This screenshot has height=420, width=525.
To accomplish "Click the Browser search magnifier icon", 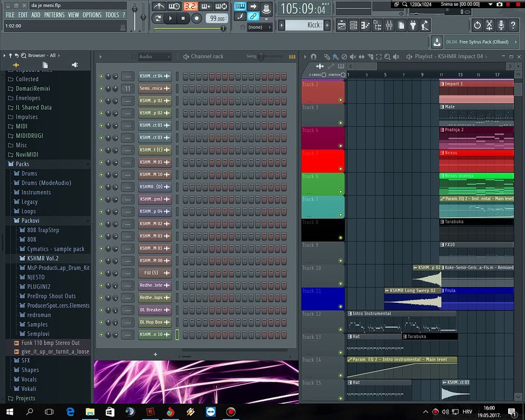I will click(23, 55).
